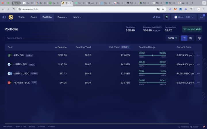This screenshot has width=207, height=129.
Task: Open wallet A8gq...5jEB dropdown
Action: (x=184, y=17)
